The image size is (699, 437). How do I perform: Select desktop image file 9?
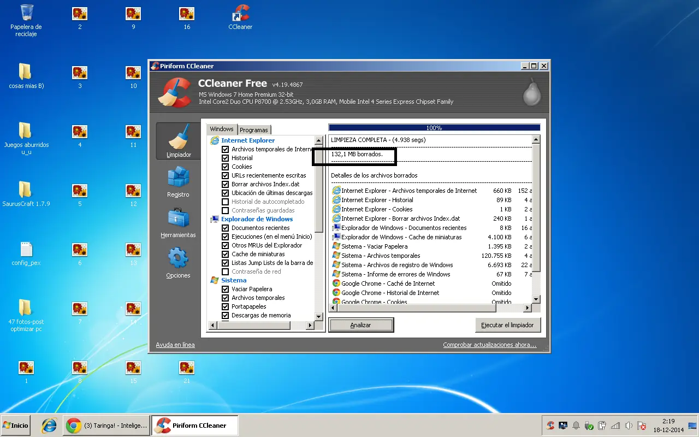click(133, 17)
